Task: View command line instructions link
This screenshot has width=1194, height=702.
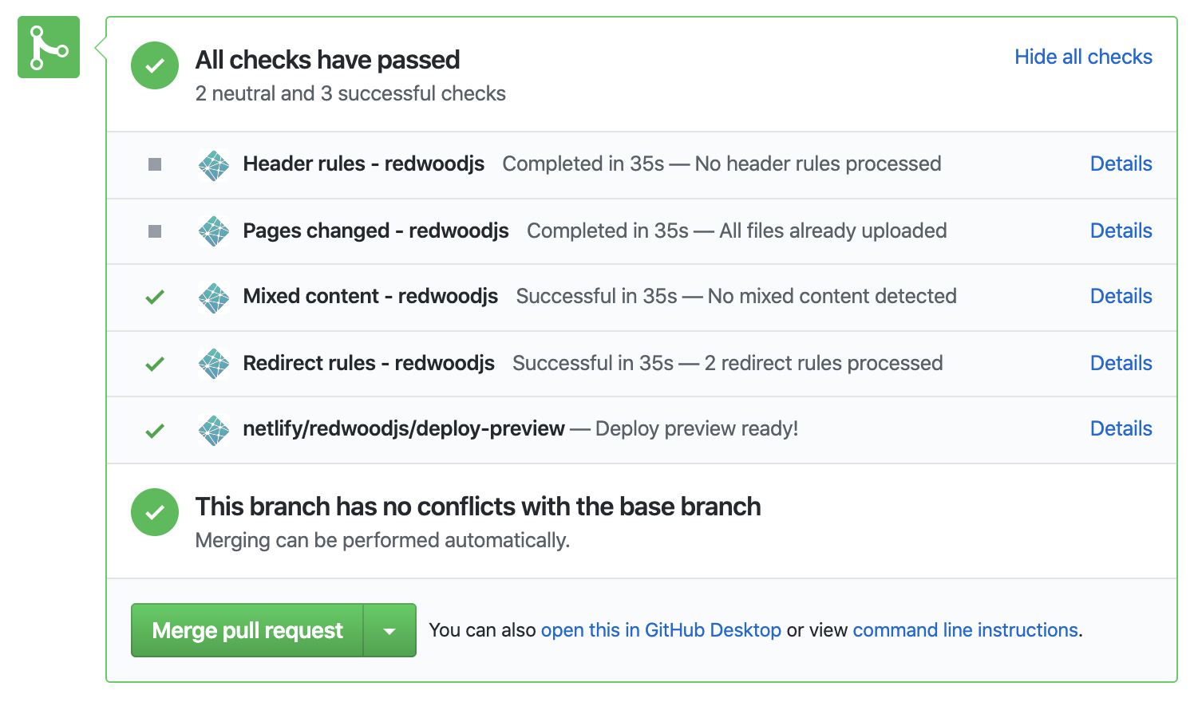Action: (x=965, y=630)
